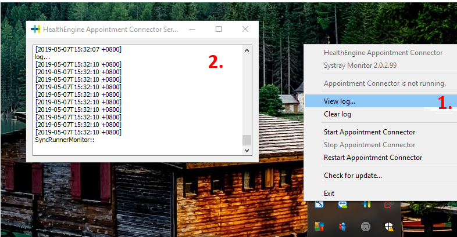Maximize the HealthEngine log window

(x=219, y=29)
